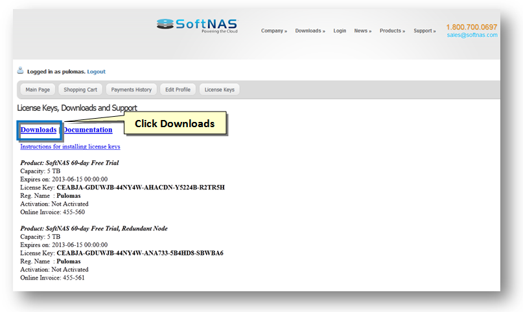Open the Company menu
Viewport: 523px width, 312px height.
click(x=274, y=30)
